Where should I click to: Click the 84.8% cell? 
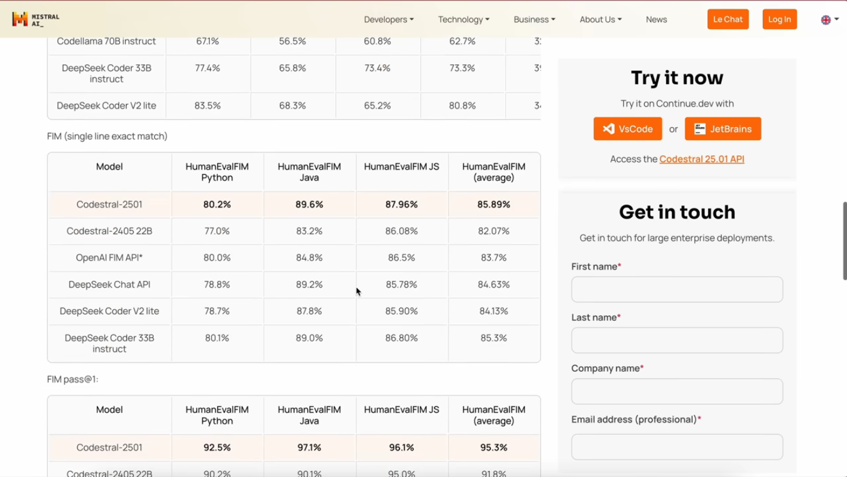click(309, 258)
